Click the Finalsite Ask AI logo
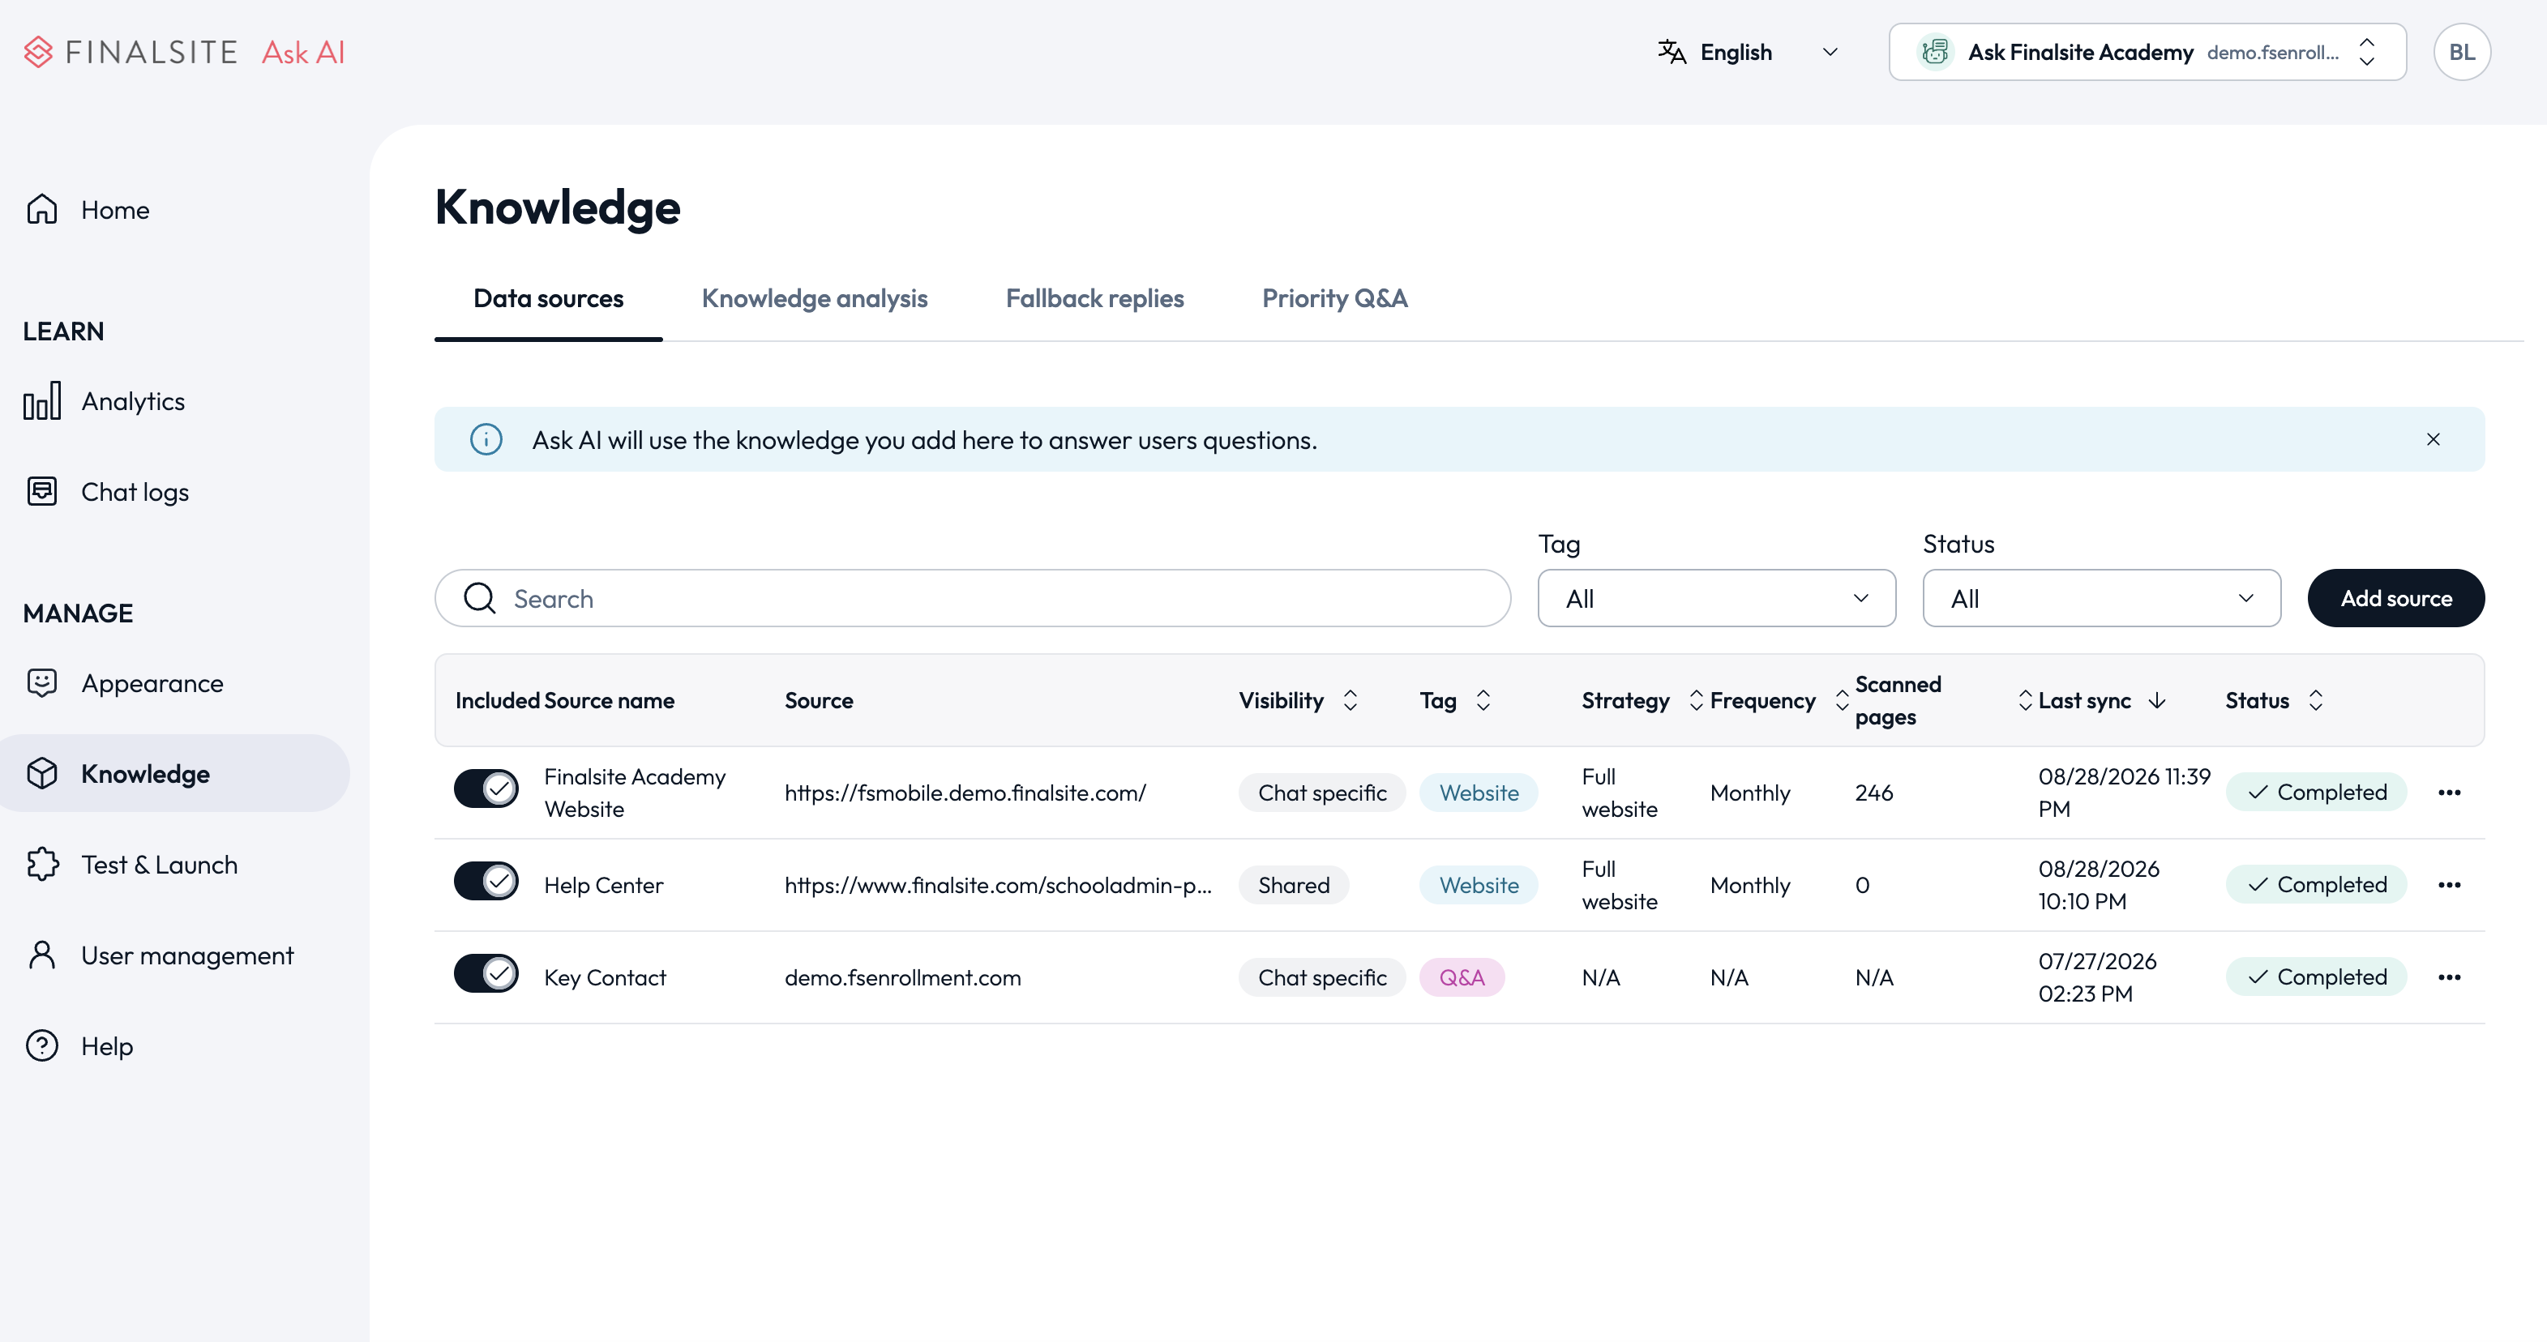 [x=185, y=53]
